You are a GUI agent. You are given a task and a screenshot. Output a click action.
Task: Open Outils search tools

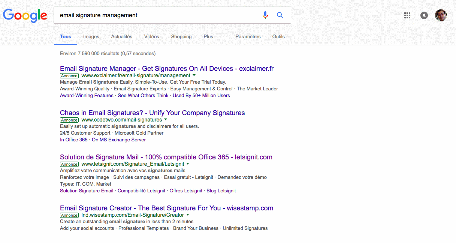pyautogui.click(x=278, y=37)
